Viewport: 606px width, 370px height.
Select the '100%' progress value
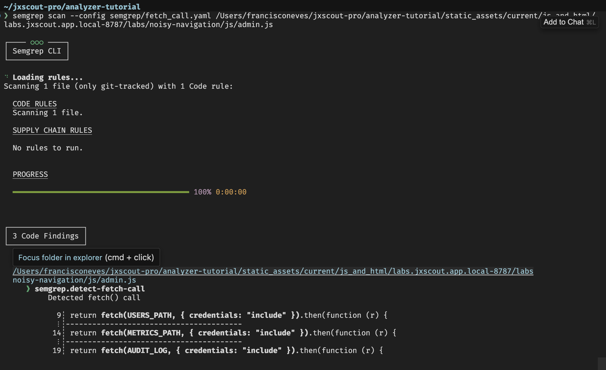[202, 192]
